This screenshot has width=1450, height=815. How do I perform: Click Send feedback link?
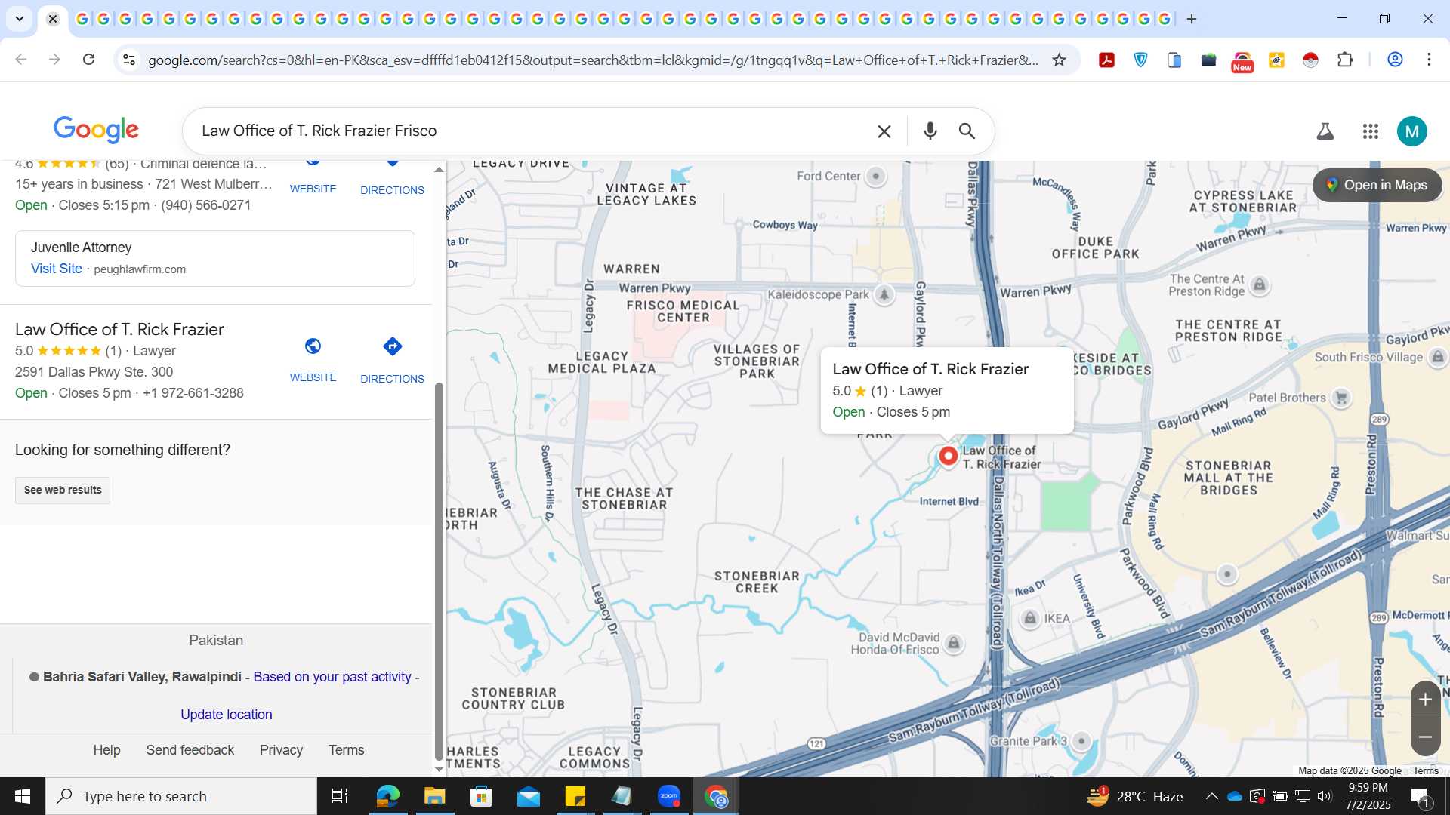point(190,750)
